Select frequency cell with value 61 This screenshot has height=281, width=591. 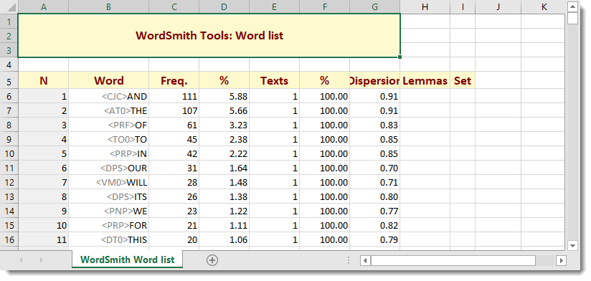pos(174,125)
